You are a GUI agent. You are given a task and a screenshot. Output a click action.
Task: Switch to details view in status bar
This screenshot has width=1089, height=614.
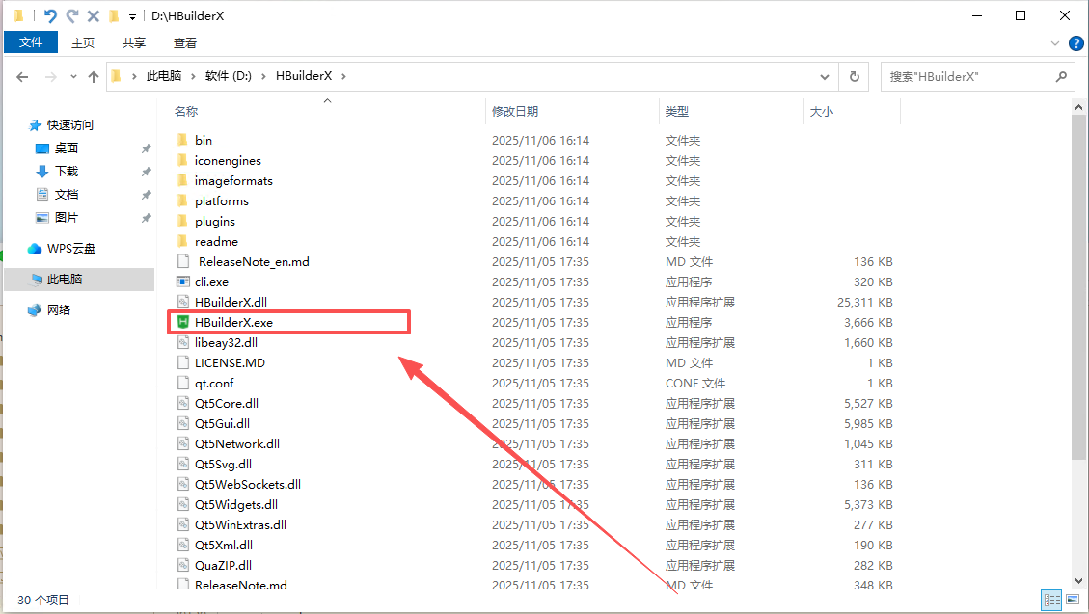point(1051,600)
